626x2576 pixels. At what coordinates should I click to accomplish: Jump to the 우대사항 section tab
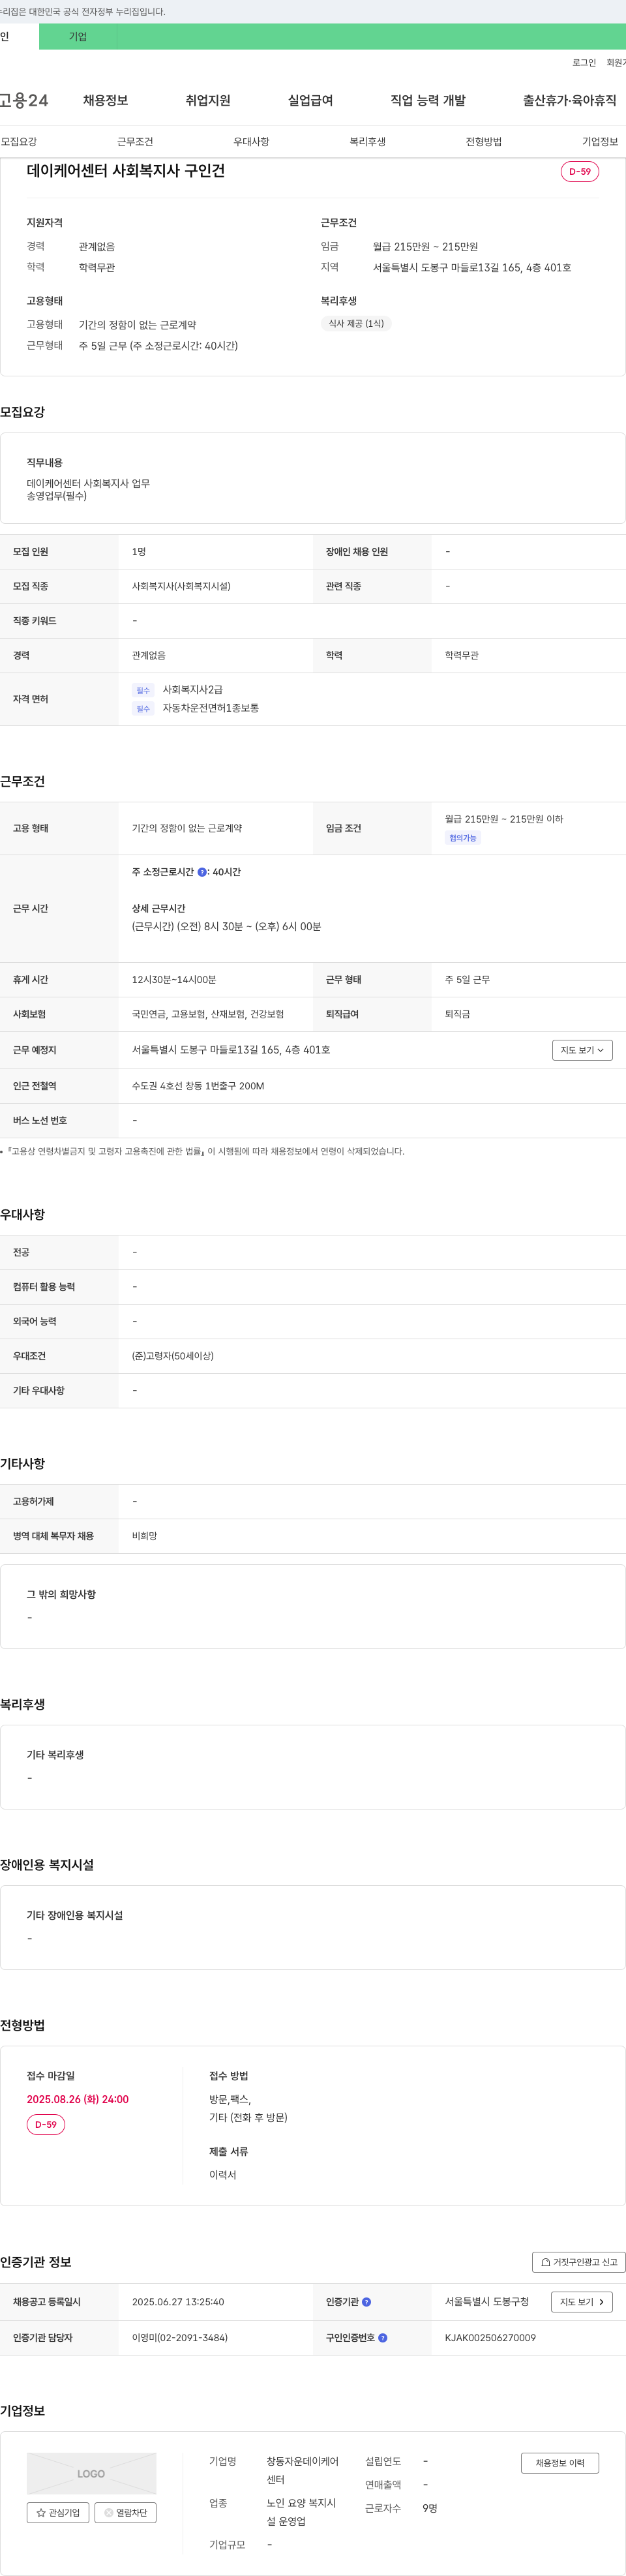251,142
